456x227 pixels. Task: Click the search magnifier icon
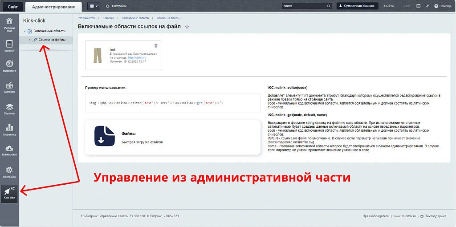[329, 6]
